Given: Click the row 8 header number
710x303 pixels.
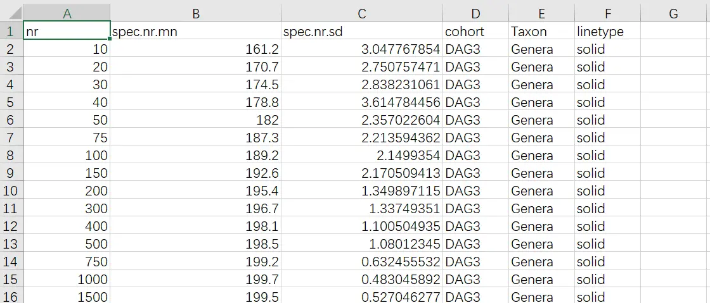Looking at the screenshot, I should pyautogui.click(x=11, y=155).
